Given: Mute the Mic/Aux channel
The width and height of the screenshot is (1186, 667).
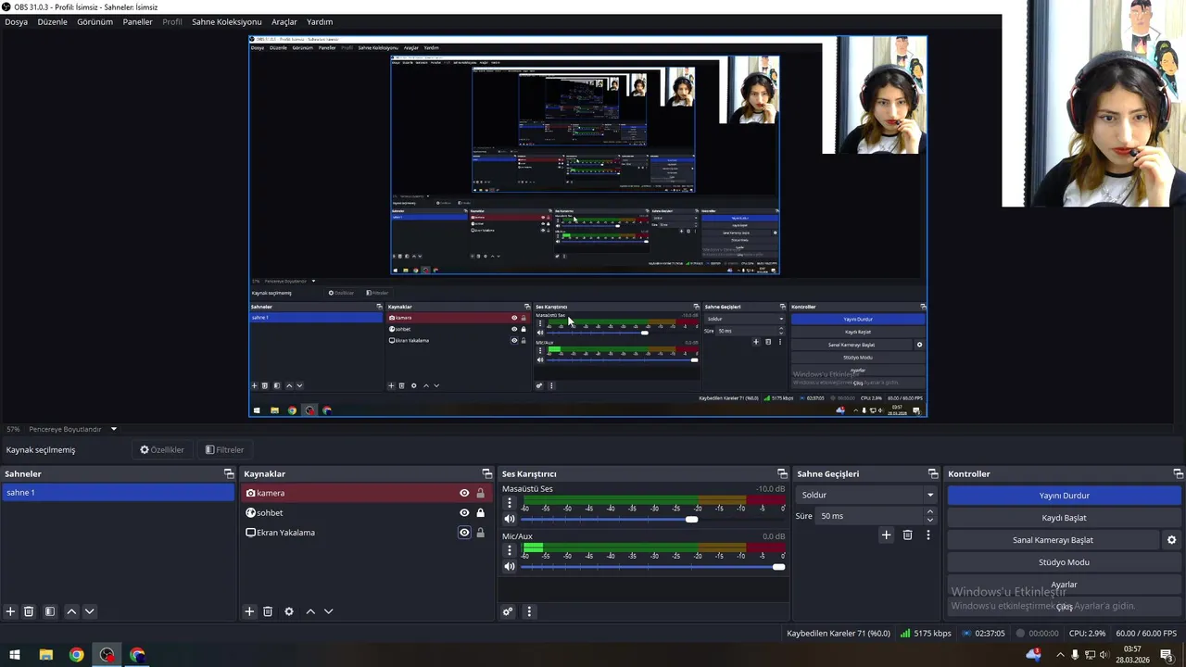Looking at the screenshot, I should (x=509, y=566).
